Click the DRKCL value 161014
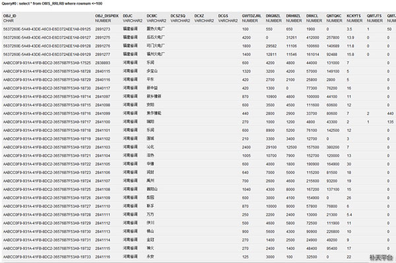Screen dimensions: 396x263 point(313,55)
